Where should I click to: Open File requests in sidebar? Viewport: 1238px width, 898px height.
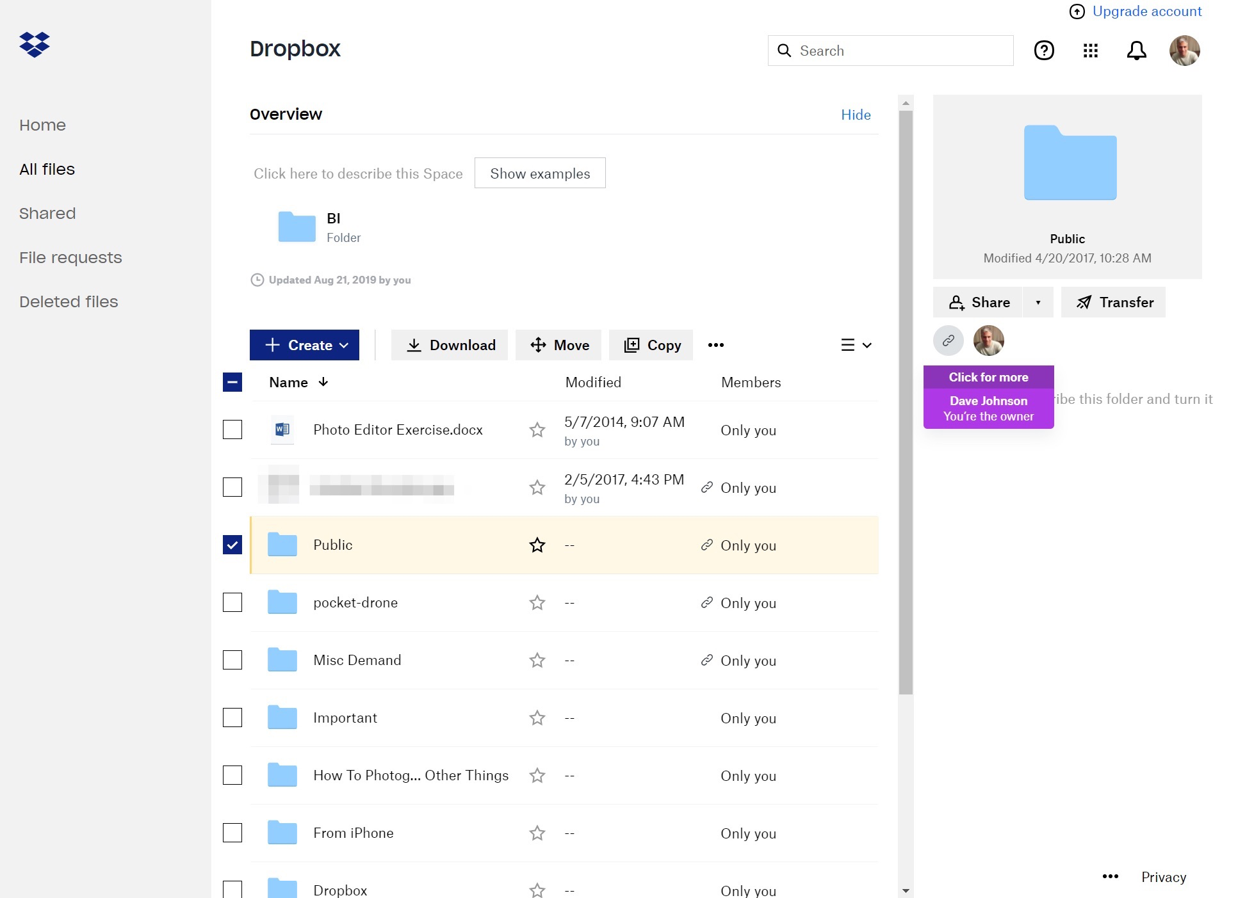pos(70,257)
